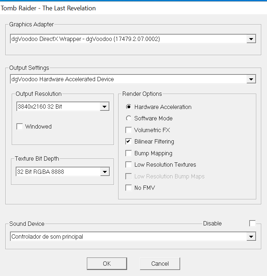Open the Output Resolution dropdown
Image resolution: width=267 pixels, height=276 pixels.
tap(104, 106)
